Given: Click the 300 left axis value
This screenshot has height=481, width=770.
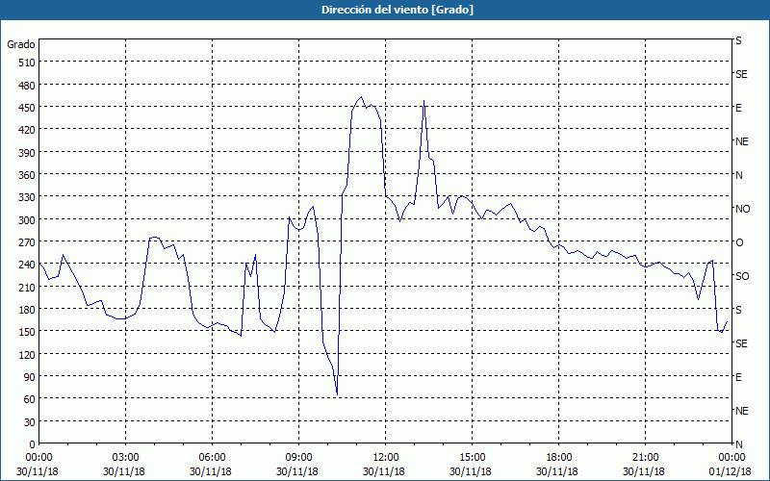Looking at the screenshot, I should [x=28, y=219].
